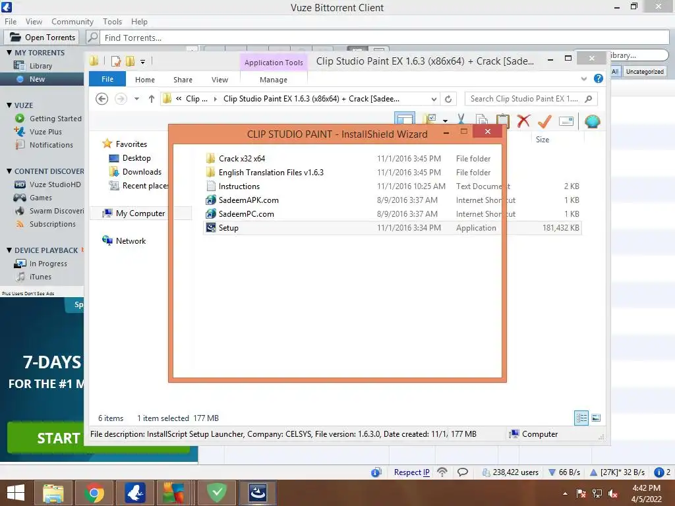The height and width of the screenshot is (506, 675).
Task: Open Games in Content Discovery
Action: (42, 198)
